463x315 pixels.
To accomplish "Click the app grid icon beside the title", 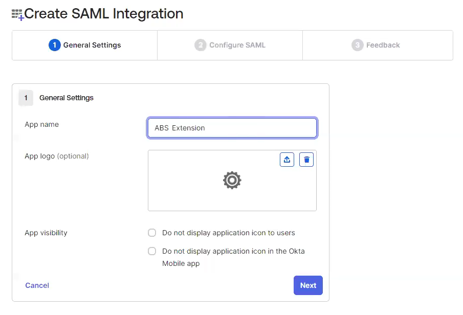I will 17,14.
